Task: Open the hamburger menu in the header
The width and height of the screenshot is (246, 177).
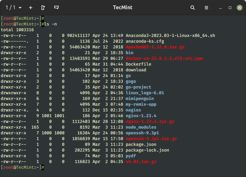Action: pyautogui.click(x=206, y=7)
